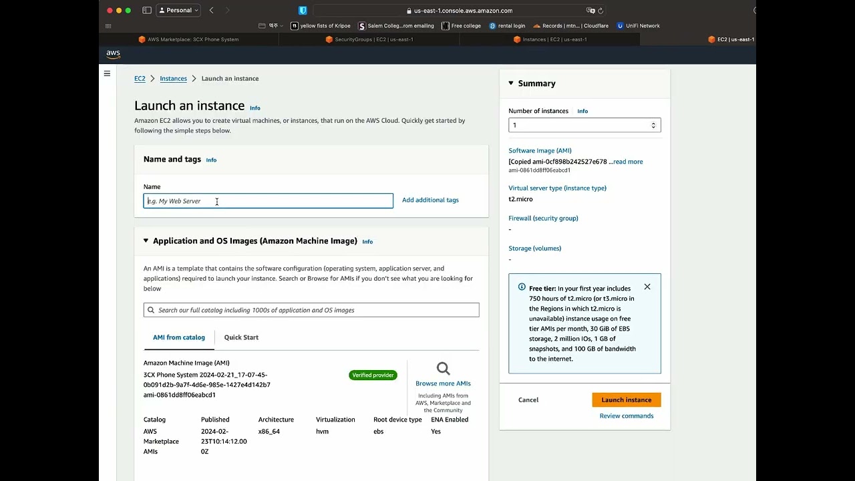This screenshot has width=855, height=481.
Task: Collapse Application and OS Images section
Action: pyautogui.click(x=146, y=240)
